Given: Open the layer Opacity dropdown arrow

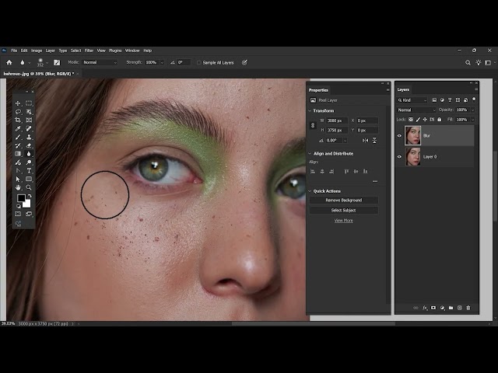Looking at the screenshot, I should click(x=472, y=110).
